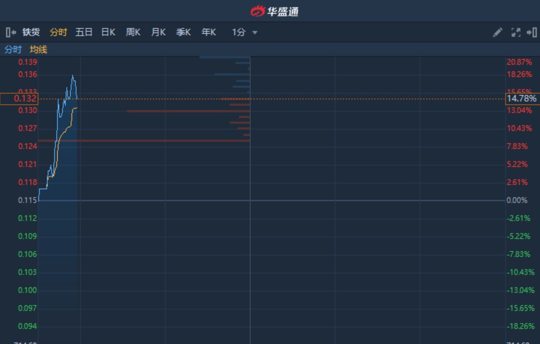Toggle the blue 分时 line legend
Viewport: 540px width, 344px height.
click(13, 49)
